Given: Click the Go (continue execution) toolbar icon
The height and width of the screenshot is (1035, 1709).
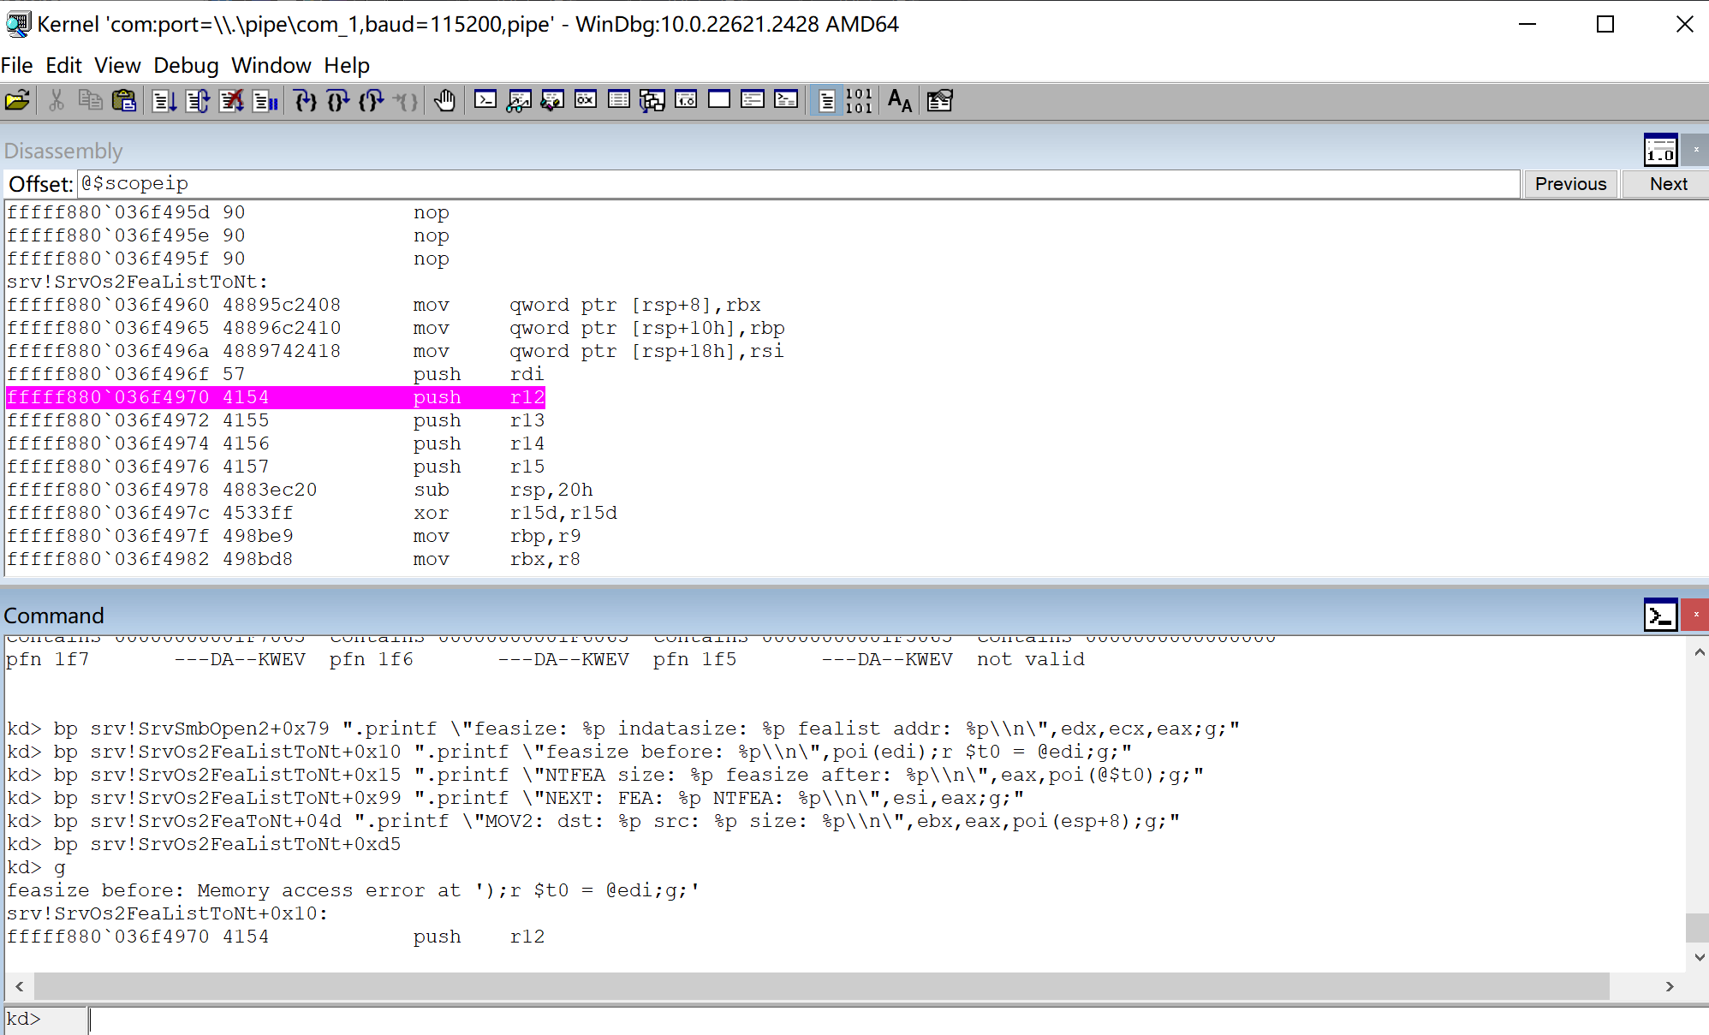Looking at the screenshot, I should click(x=164, y=101).
